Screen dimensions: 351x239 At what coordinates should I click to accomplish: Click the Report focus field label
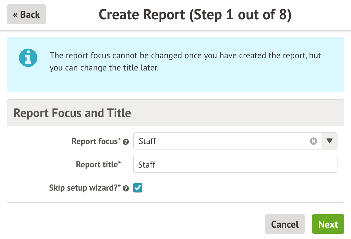coord(94,141)
